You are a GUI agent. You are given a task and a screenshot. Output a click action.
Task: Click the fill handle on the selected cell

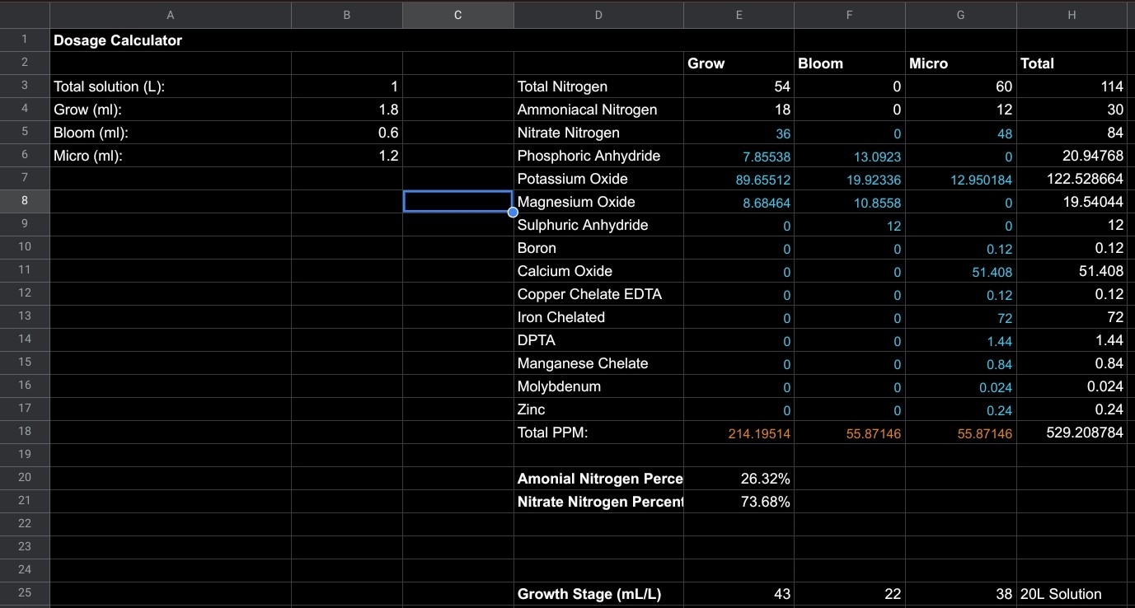513,213
